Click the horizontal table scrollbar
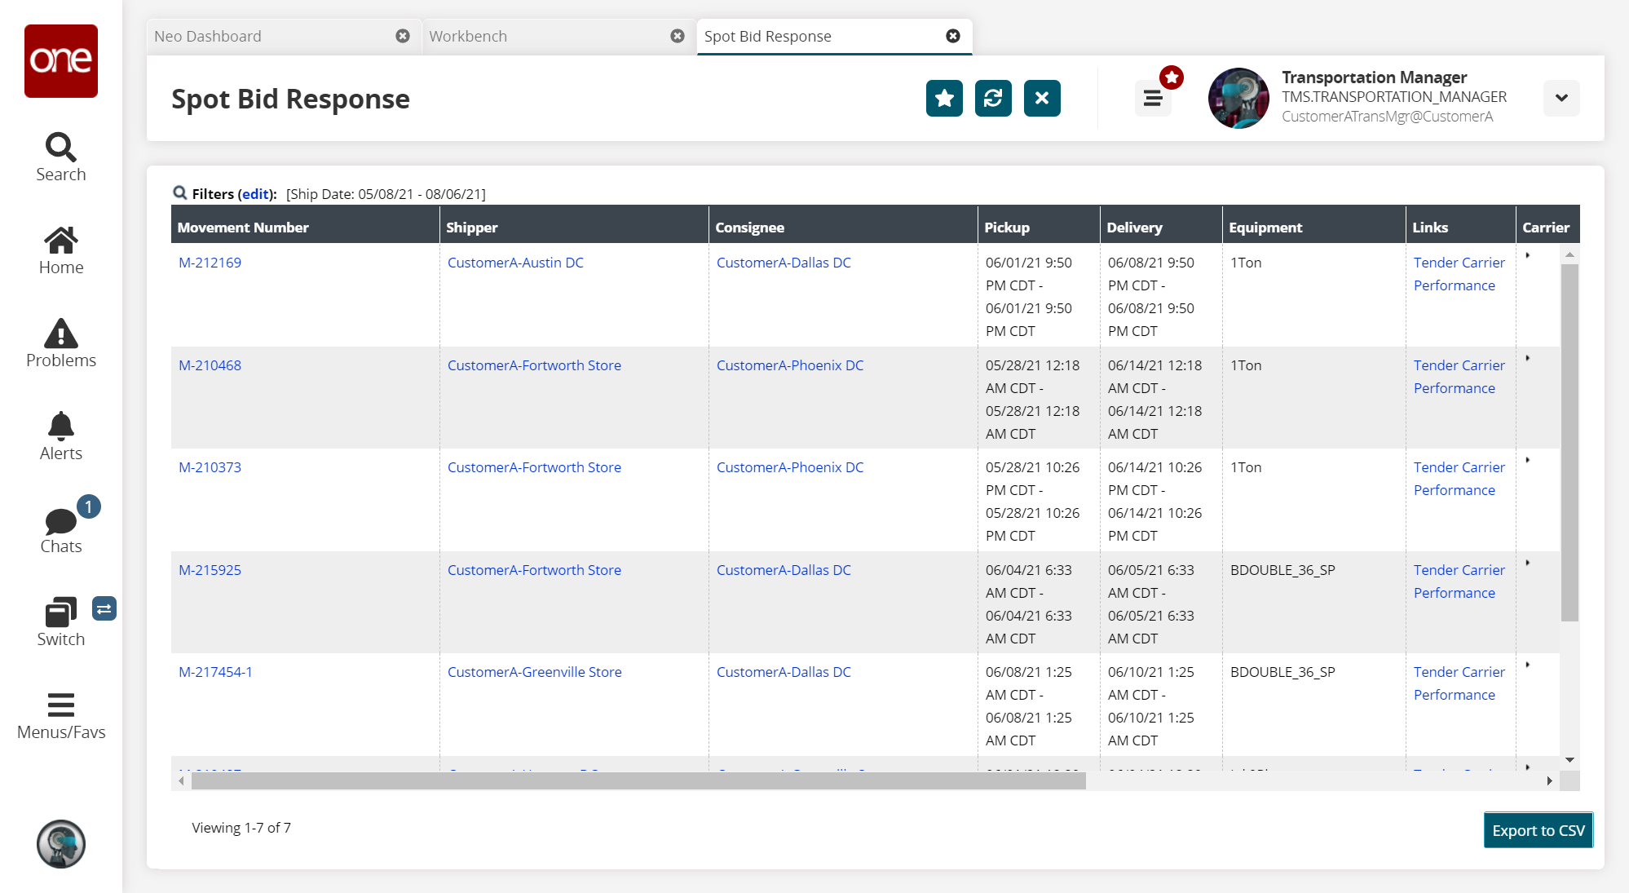The height and width of the screenshot is (893, 1629). click(x=638, y=781)
